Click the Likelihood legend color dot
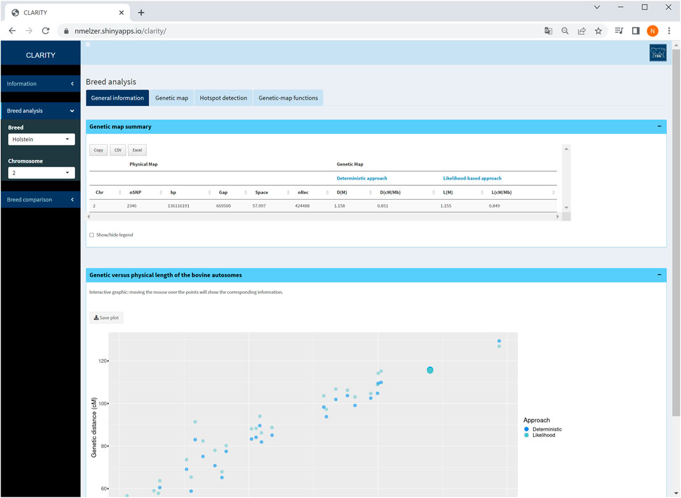 click(527, 435)
